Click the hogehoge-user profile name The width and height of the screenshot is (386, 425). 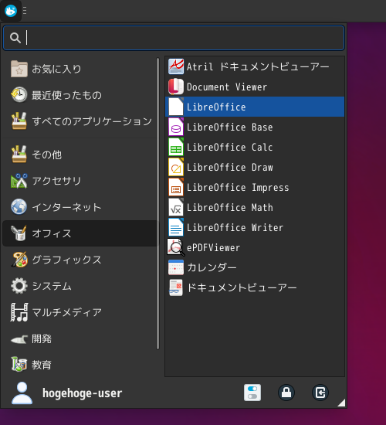[x=83, y=393]
